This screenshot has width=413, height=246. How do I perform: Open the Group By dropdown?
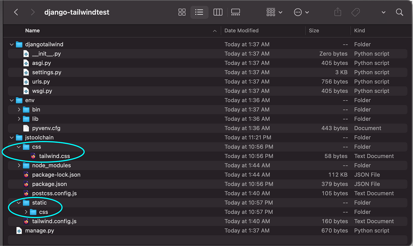274,12
